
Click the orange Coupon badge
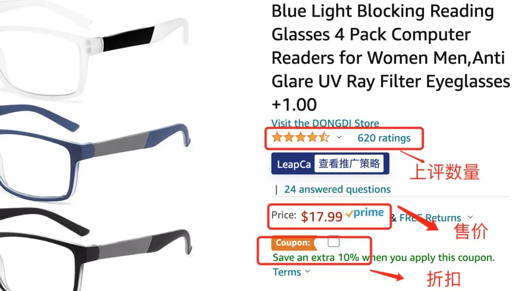point(293,243)
